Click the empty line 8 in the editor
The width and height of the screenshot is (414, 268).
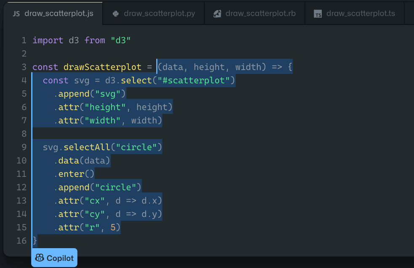(x=126, y=134)
